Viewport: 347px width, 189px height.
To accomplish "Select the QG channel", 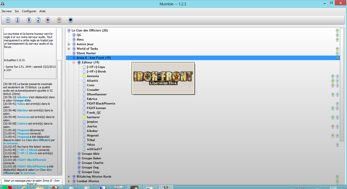I will [x=79, y=35].
